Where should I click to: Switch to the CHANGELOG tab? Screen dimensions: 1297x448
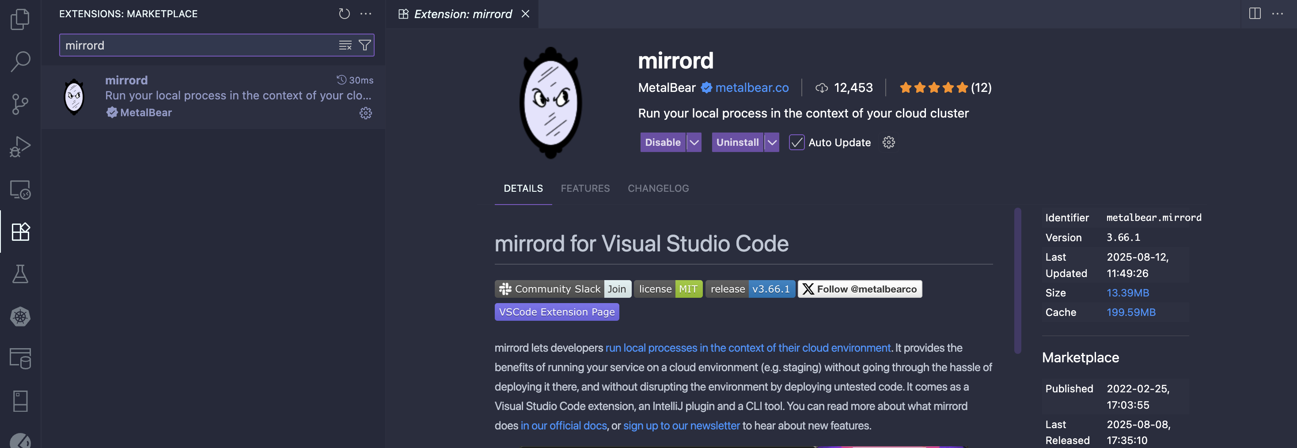click(x=658, y=188)
